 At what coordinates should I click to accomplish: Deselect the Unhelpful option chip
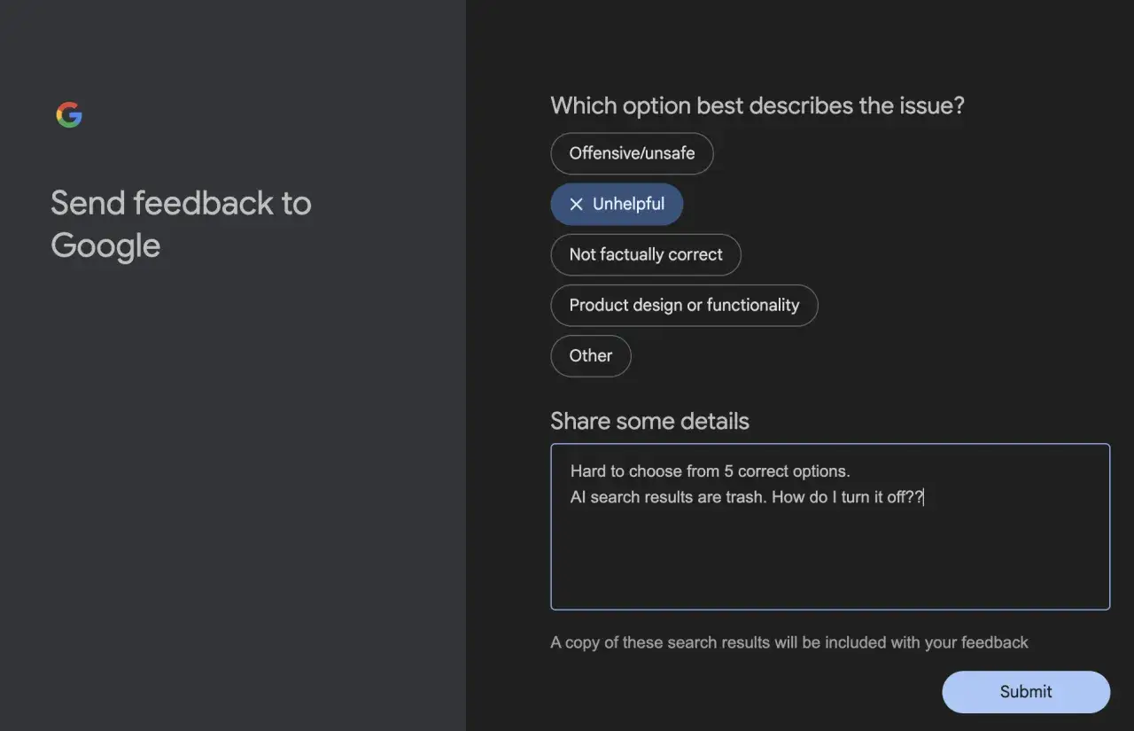coord(617,205)
